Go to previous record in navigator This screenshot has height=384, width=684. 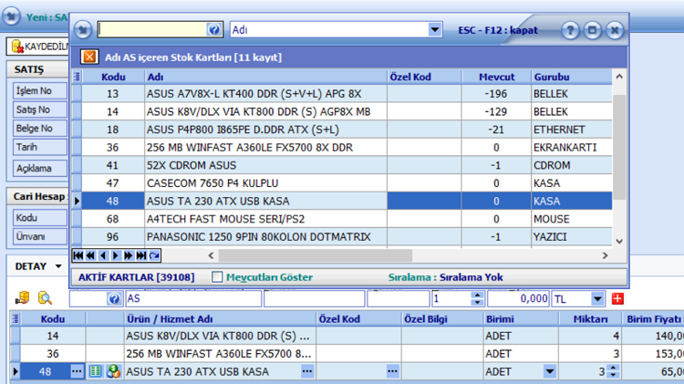[103, 255]
